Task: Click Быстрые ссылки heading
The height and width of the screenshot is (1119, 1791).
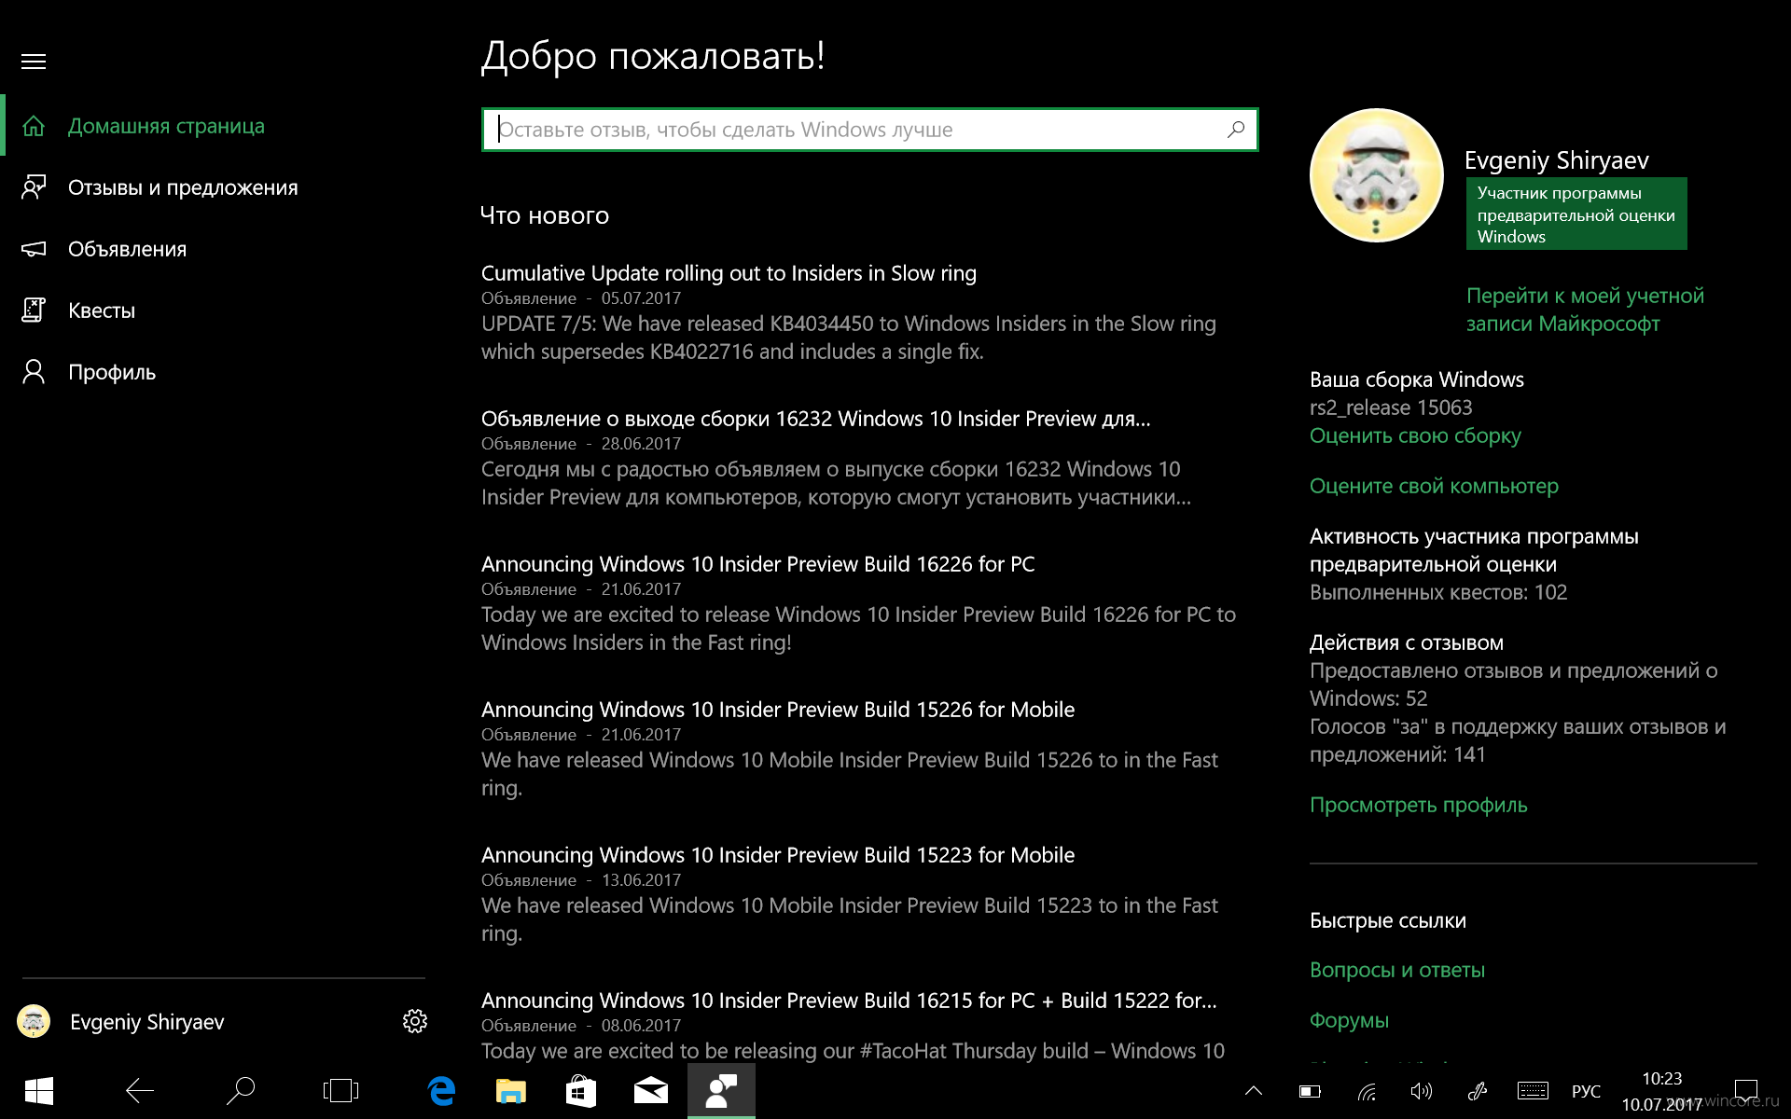Action: (1388, 920)
